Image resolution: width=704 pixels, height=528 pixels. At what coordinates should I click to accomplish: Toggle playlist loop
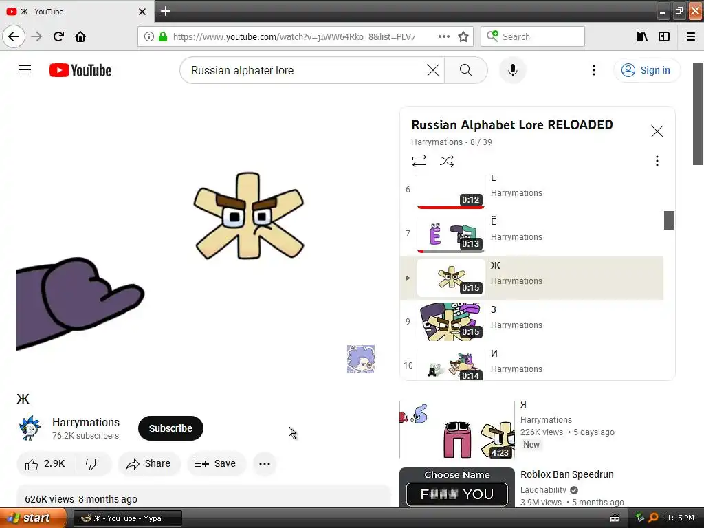pyautogui.click(x=419, y=161)
